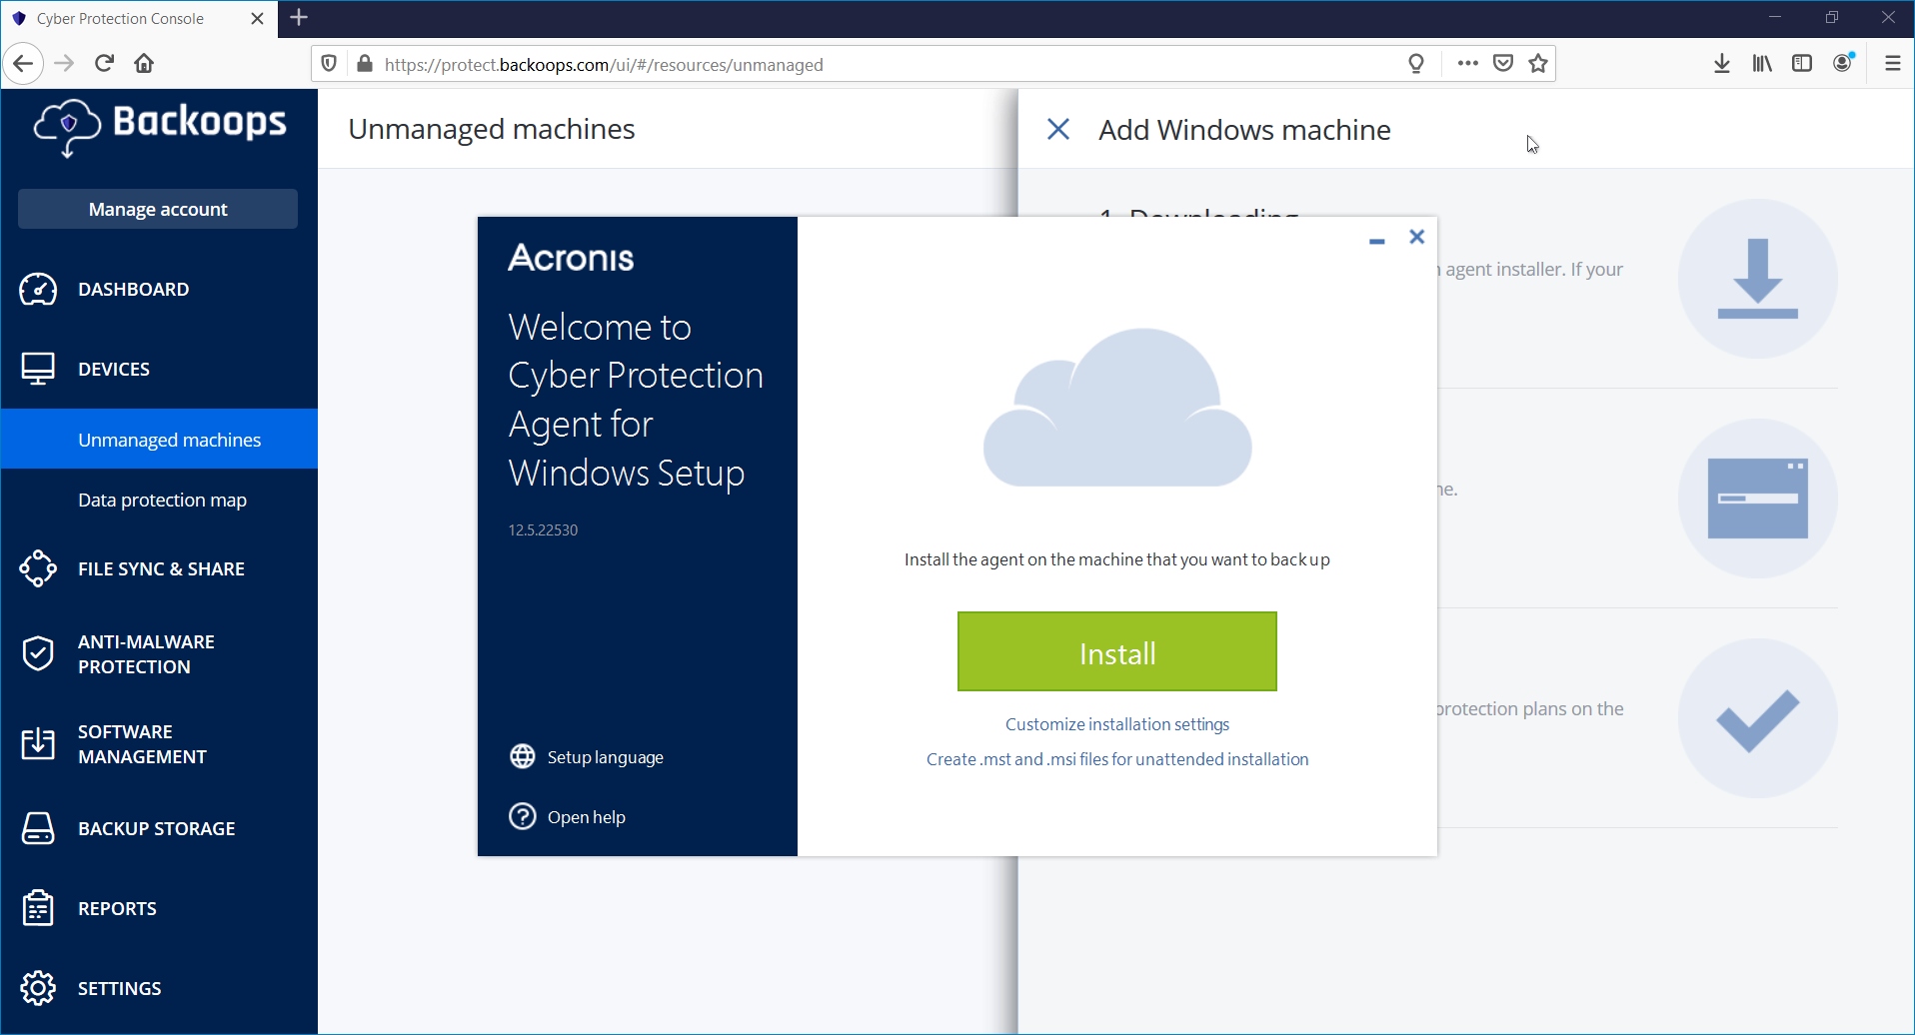This screenshot has height=1035, width=1915.
Task: Close the Acronis setup dialog
Action: click(x=1416, y=237)
